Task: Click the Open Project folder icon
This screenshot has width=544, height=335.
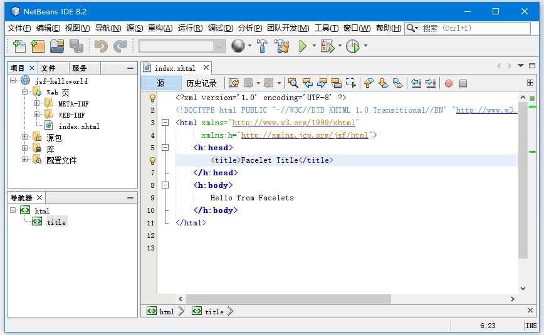Action: click(x=57, y=46)
